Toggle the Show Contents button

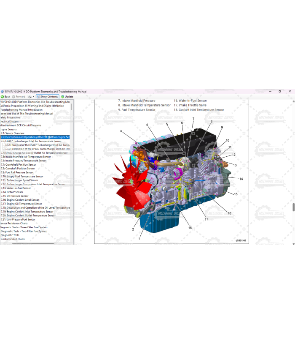(47, 97)
